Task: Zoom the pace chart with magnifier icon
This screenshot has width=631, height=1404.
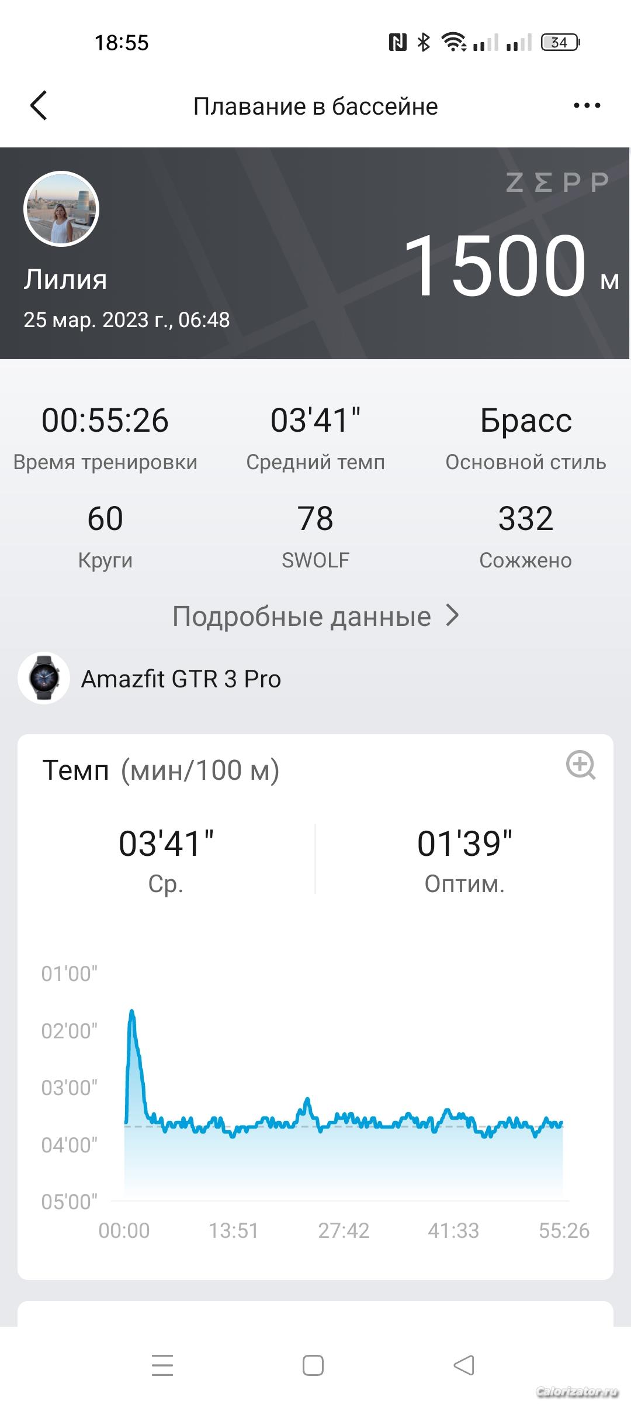Action: [581, 765]
